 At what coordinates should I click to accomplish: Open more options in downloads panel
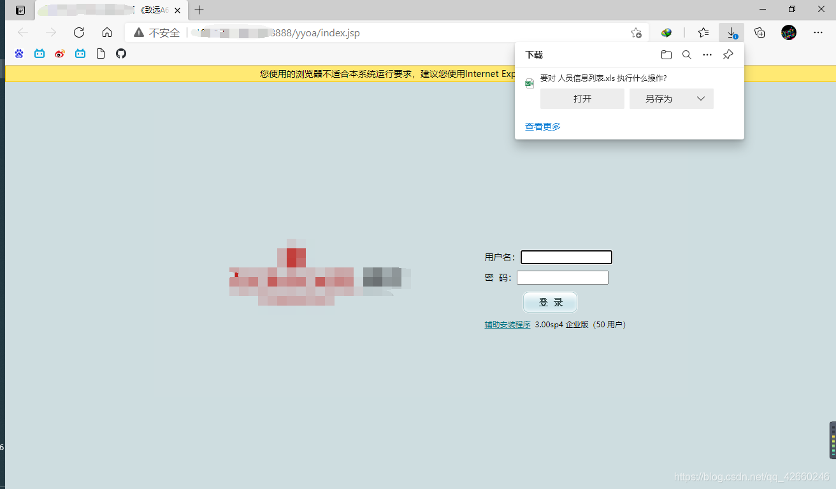tap(707, 55)
